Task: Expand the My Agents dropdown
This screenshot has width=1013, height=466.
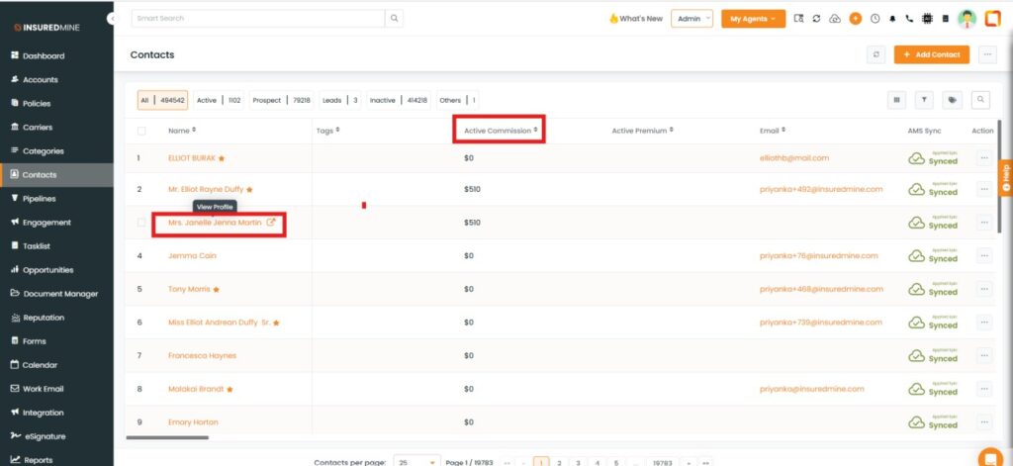Action: coord(753,19)
